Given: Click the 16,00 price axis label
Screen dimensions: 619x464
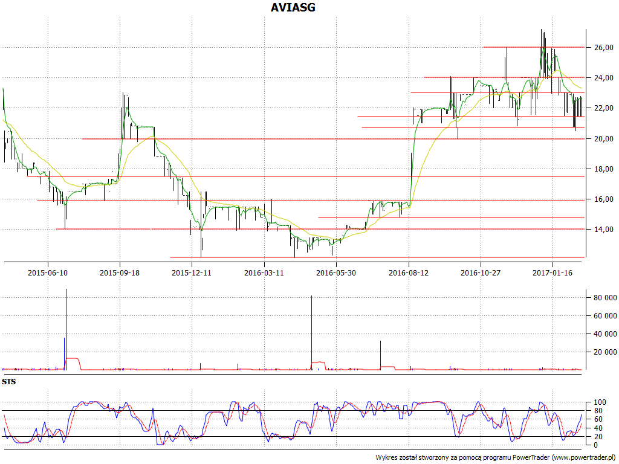Looking at the screenshot, I should pos(604,199).
